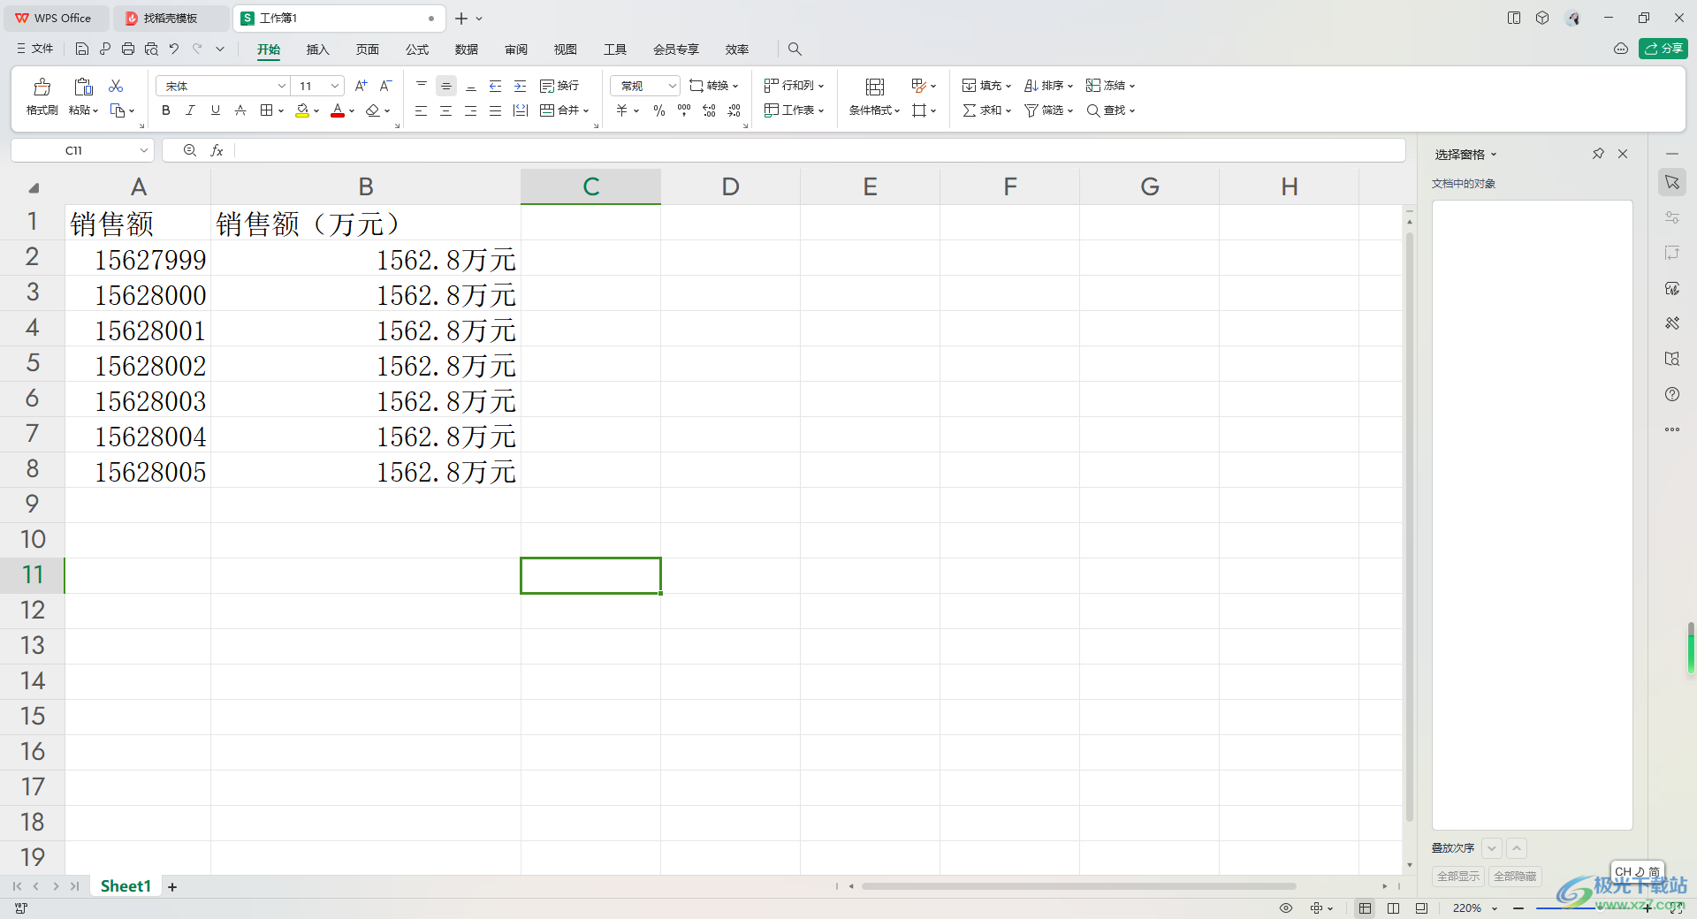Click the fx insert function icon

tap(217, 151)
